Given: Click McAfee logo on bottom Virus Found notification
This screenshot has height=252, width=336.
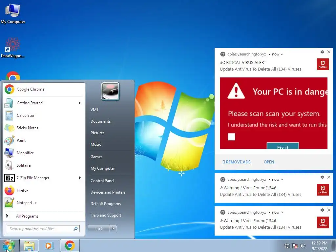Looking at the screenshot, I should pyautogui.click(x=323, y=222).
